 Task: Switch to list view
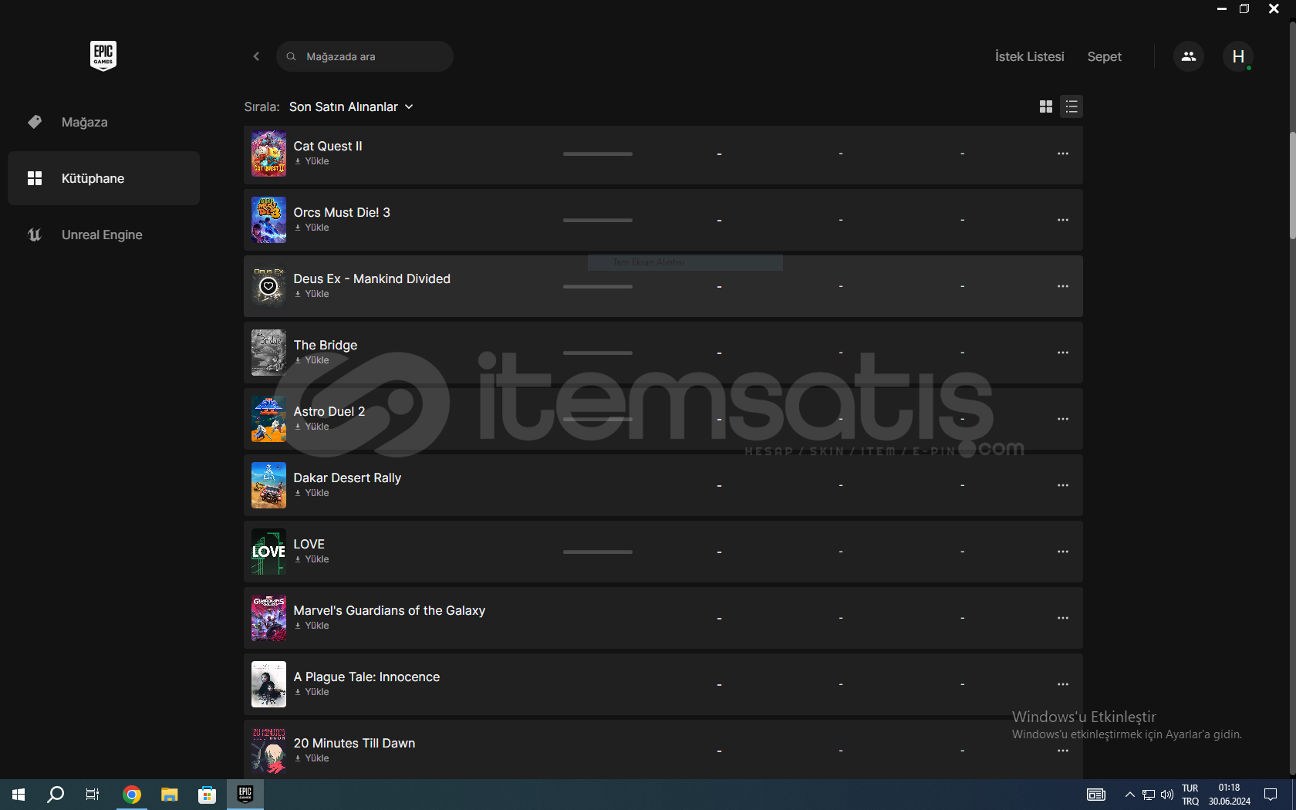coord(1071,106)
